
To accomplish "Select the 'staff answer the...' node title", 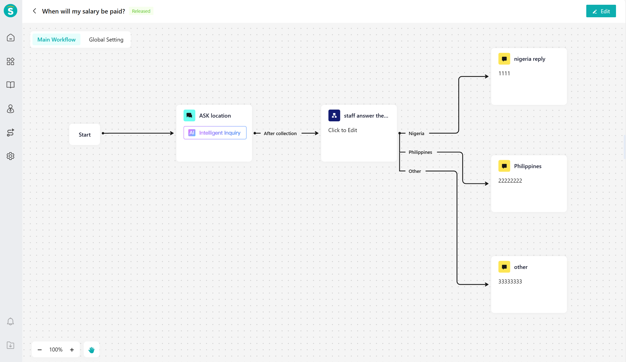I will 366,116.
